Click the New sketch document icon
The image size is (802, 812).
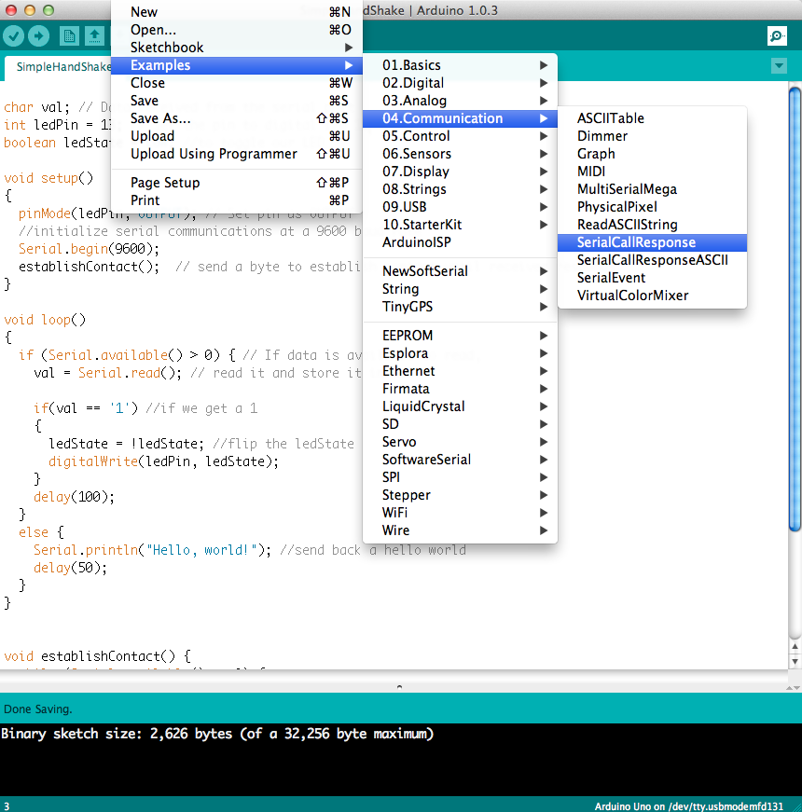click(x=69, y=35)
